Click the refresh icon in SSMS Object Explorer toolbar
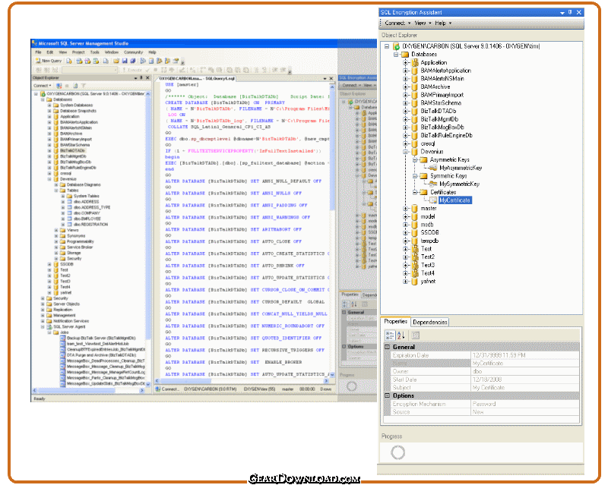Screen dimensions: 608x485 (x=75, y=86)
